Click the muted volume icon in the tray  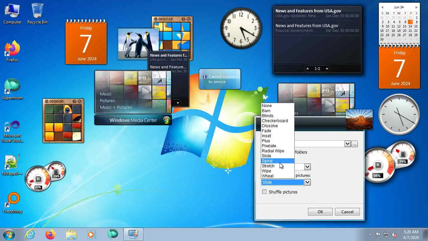click(394, 235)
